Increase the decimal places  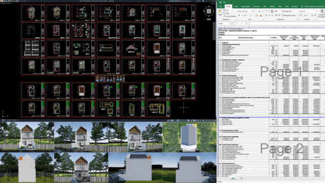(312, 15)
